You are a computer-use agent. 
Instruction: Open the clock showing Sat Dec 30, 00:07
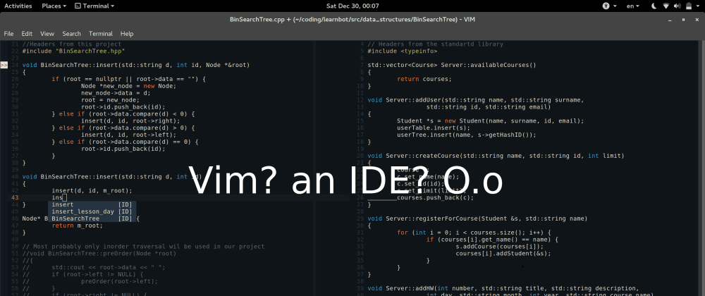pyautogui.click(x=352, y=6)
